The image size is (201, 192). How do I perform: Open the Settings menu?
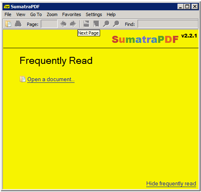tap(94, 14)
